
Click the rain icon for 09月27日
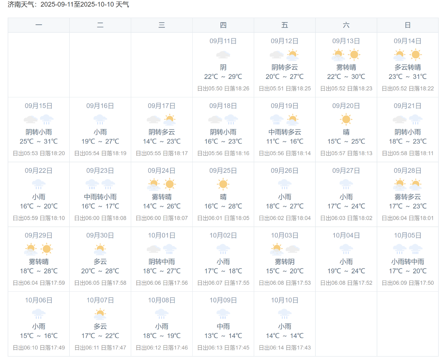(346, 184)
